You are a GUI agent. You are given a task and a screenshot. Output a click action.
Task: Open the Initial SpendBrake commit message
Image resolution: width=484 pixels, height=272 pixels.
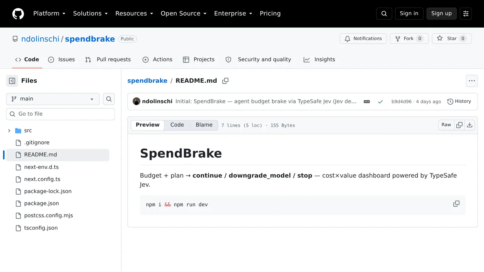click(x=266, y=102)
